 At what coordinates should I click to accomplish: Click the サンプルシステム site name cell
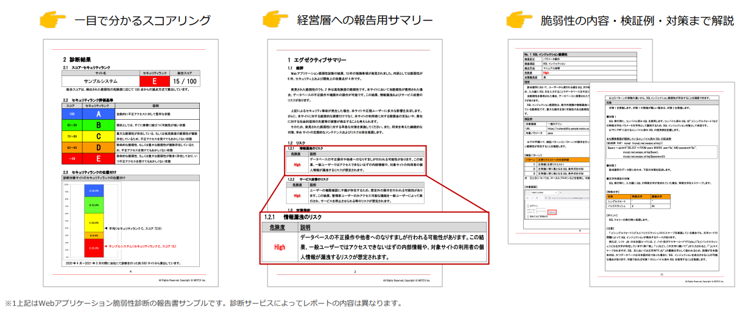[x=101, y=80]
